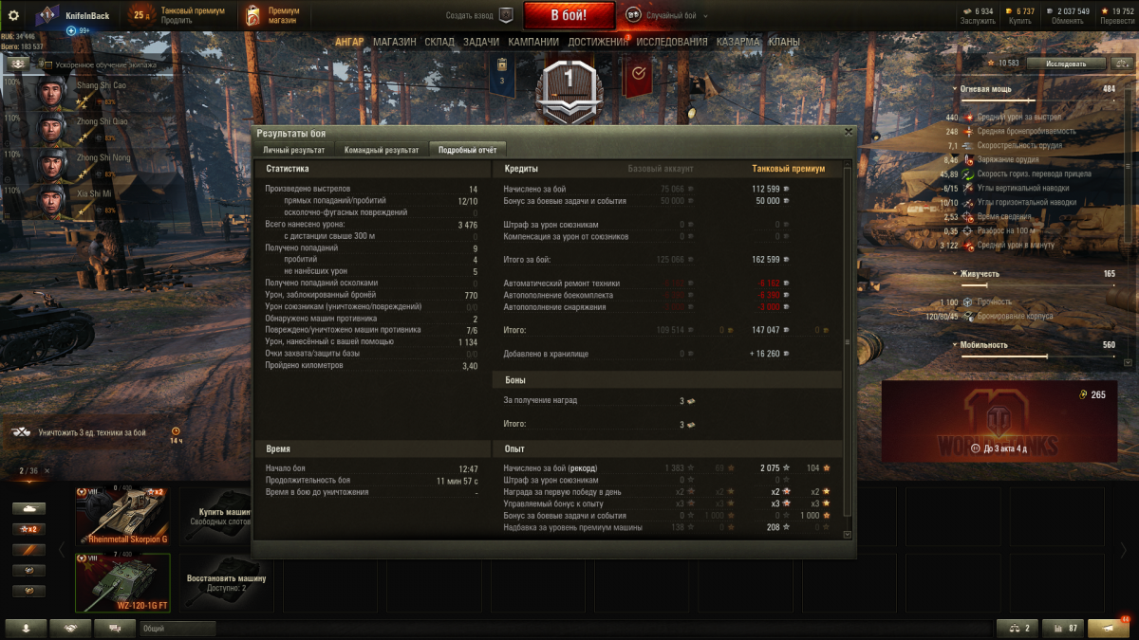Enable accelerated crew training checkbox
The image size is (1139, 640).
pyautogui.click(x=47, y=65)
